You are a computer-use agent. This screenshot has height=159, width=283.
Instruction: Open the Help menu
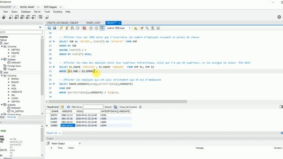pos(68,12)
